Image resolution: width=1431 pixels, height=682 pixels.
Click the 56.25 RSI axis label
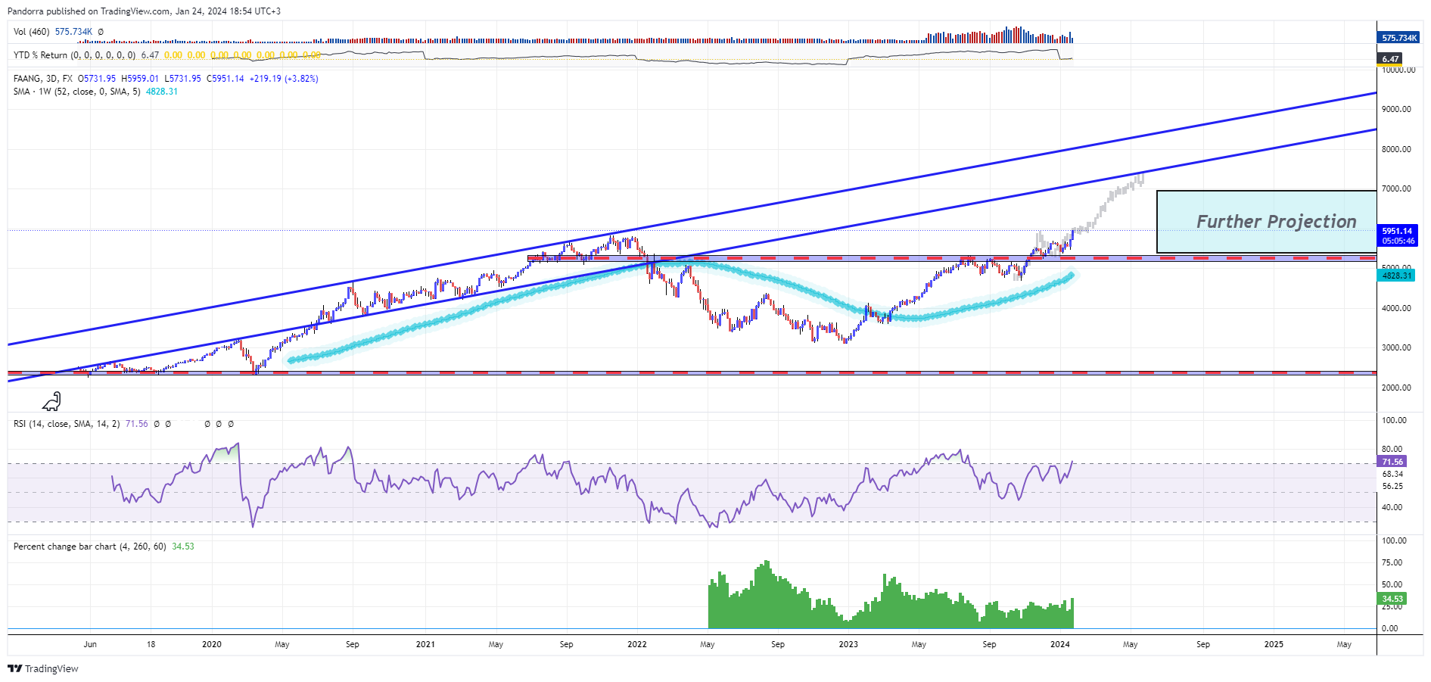click(x=1392, y=486)
